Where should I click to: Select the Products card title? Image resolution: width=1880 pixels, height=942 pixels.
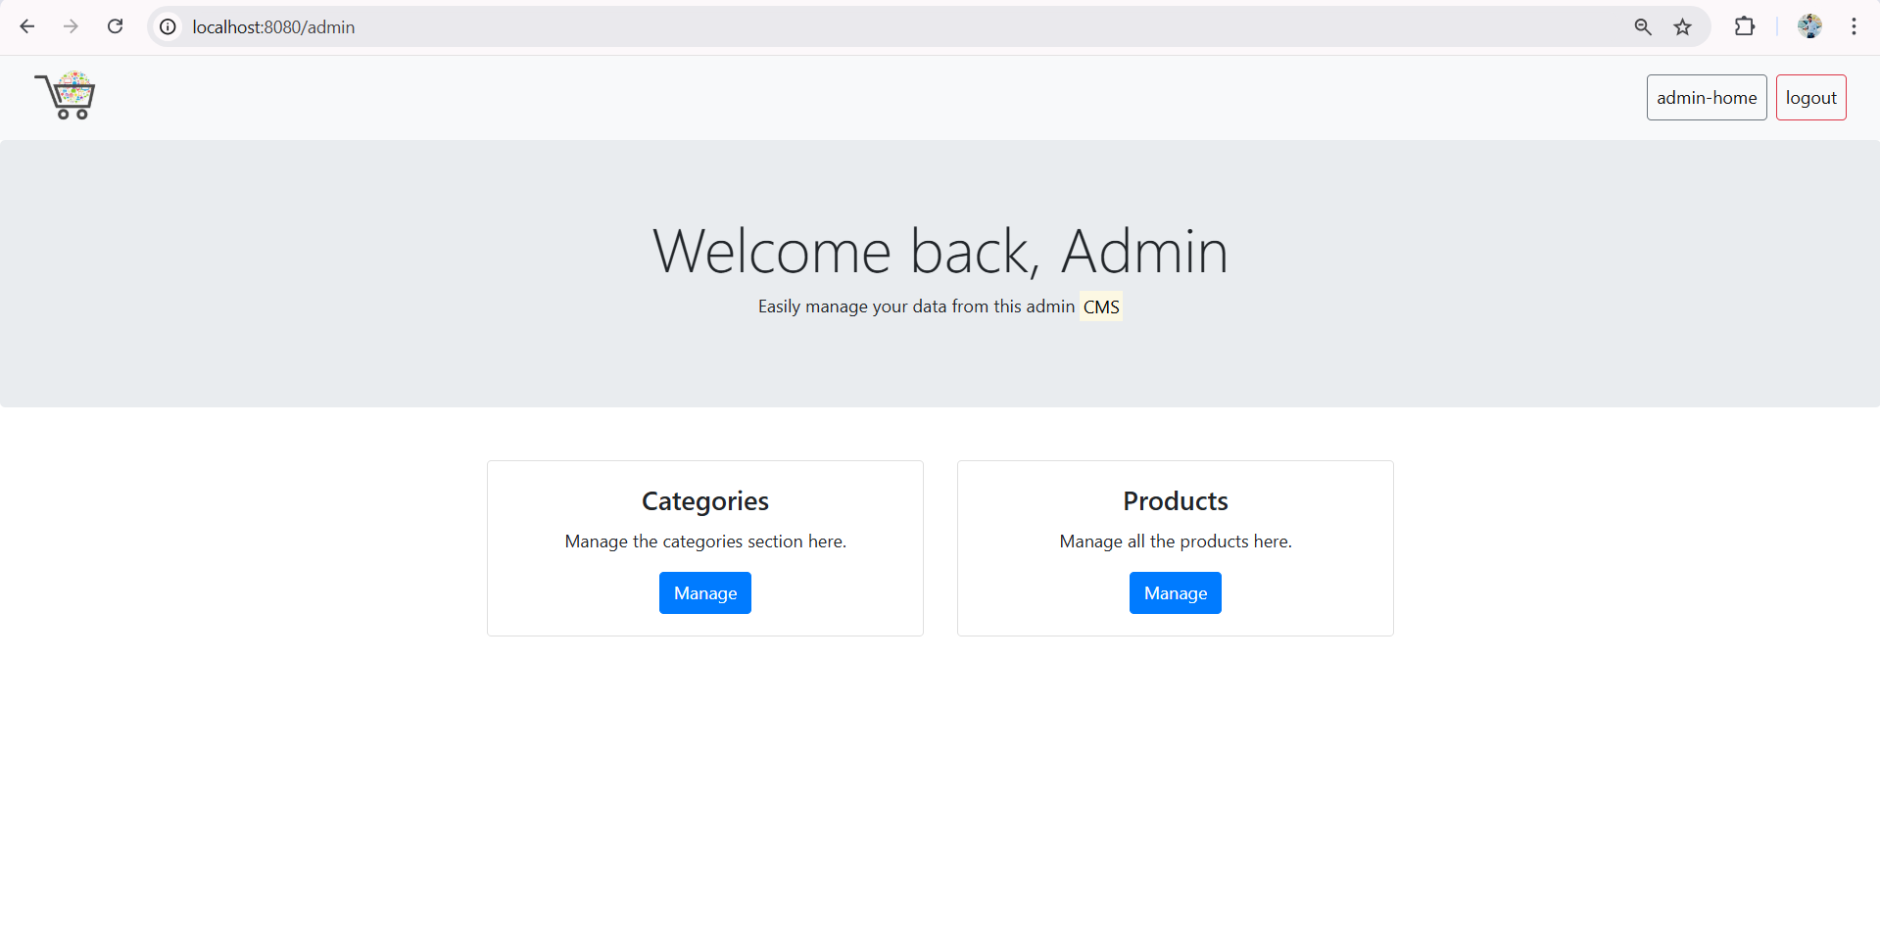[x=1175, y=501]
